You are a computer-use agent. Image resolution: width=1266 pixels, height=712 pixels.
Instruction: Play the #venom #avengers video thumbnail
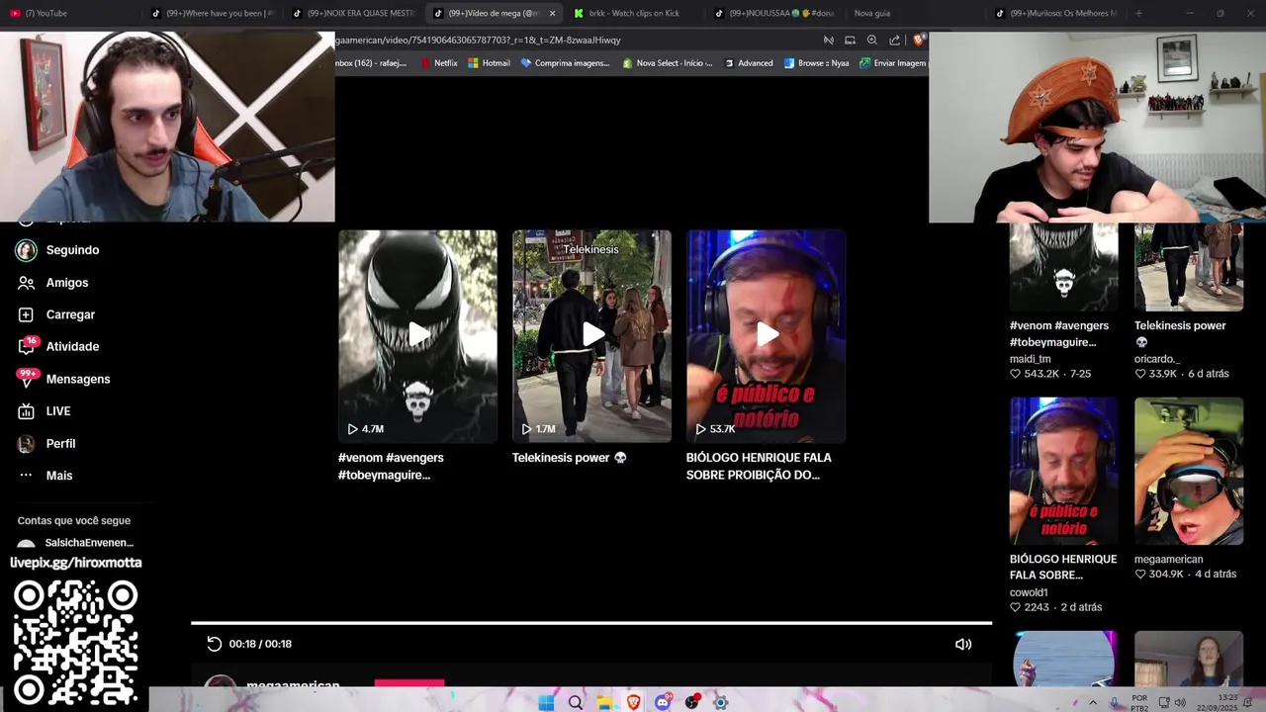(418, 336)
